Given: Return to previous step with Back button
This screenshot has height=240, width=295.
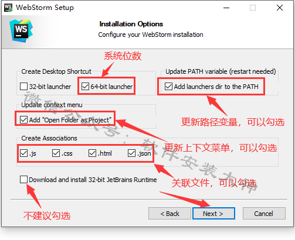Looking at the screenshot, I should tap(169, 214).
